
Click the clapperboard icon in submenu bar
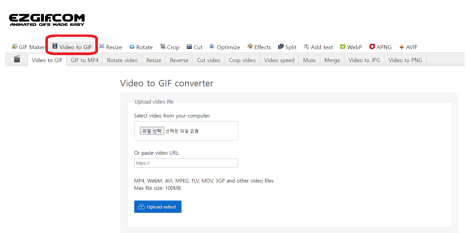(17, 59)
